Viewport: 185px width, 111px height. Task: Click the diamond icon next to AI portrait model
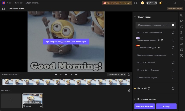[159, 48]
